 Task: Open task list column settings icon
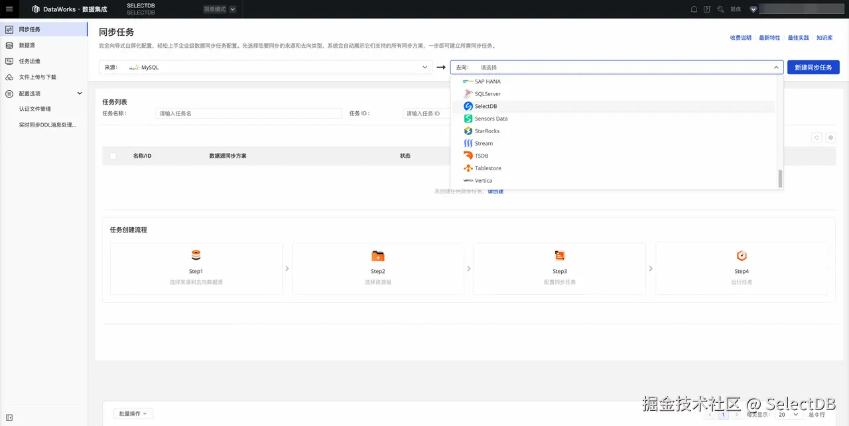coord(830,137)
